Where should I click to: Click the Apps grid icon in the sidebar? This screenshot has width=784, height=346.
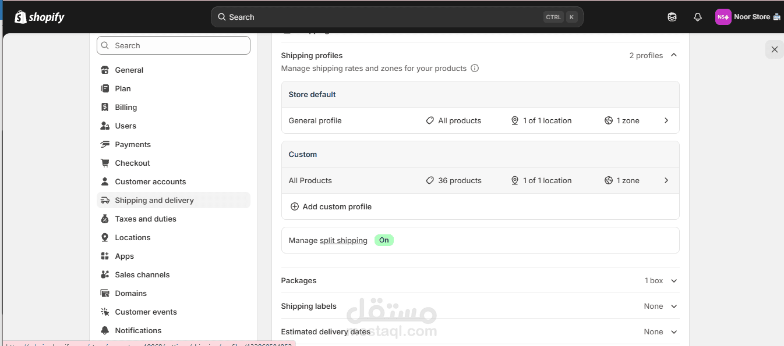point(105,256)
